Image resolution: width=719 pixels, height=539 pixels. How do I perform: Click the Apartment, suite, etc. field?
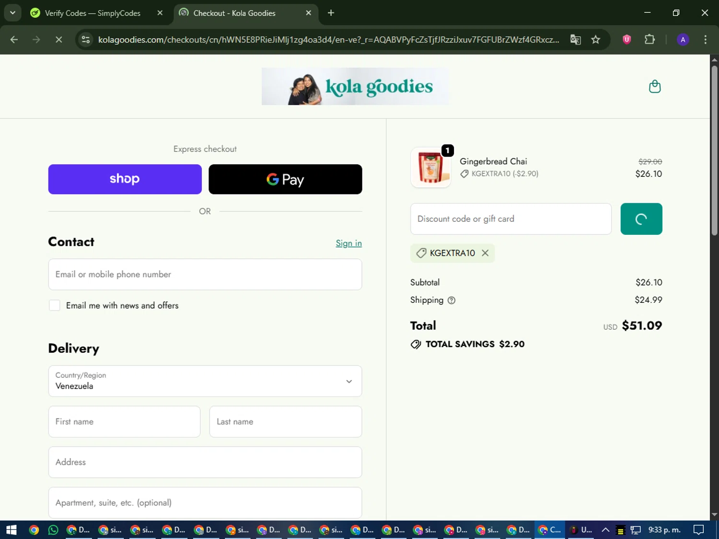click(x=205, y=503)
